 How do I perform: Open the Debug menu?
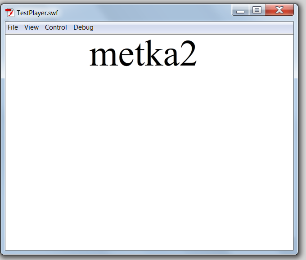83,27
